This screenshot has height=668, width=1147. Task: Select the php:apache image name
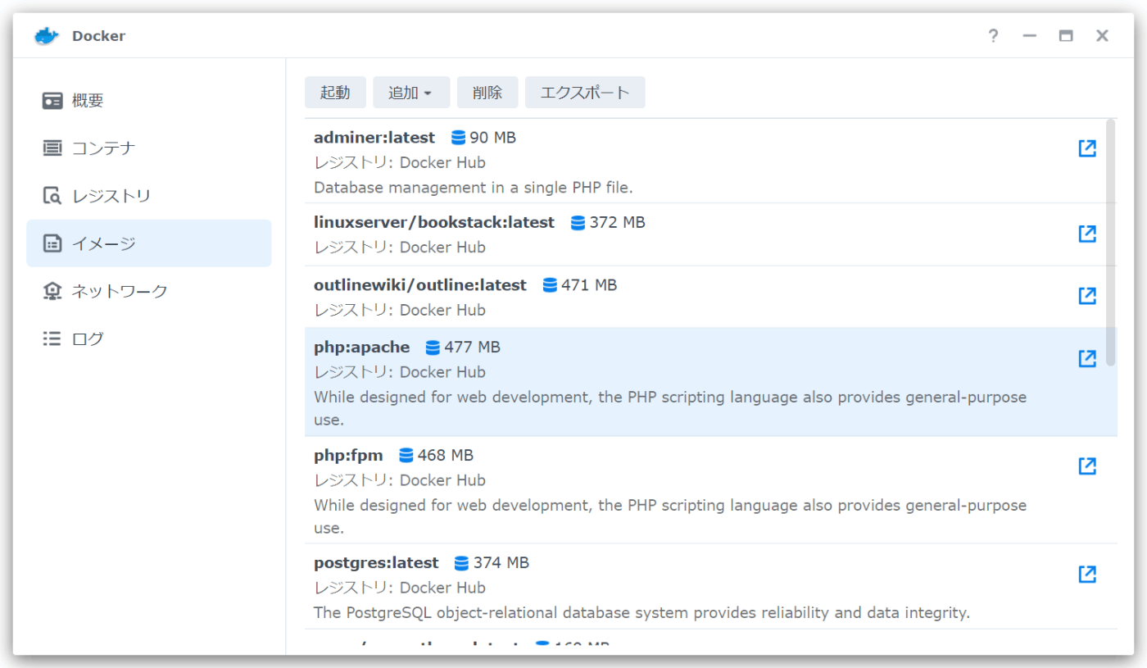pos(362,348)
